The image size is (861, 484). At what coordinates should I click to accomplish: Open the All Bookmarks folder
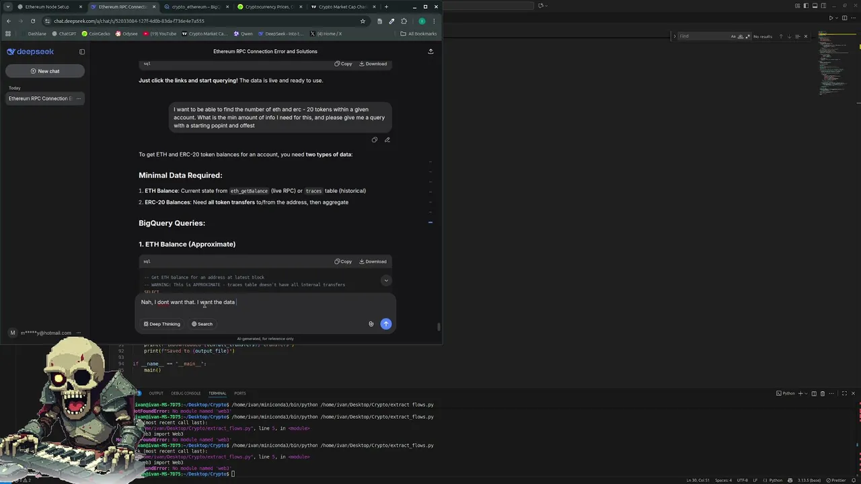pos(418,34)
